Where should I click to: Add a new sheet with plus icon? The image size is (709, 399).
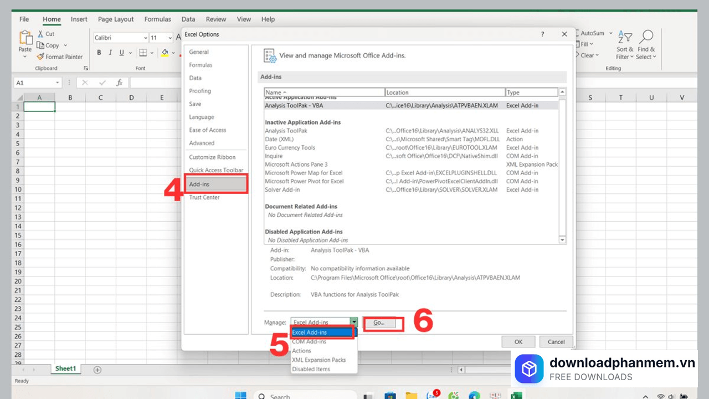point(97,370)
